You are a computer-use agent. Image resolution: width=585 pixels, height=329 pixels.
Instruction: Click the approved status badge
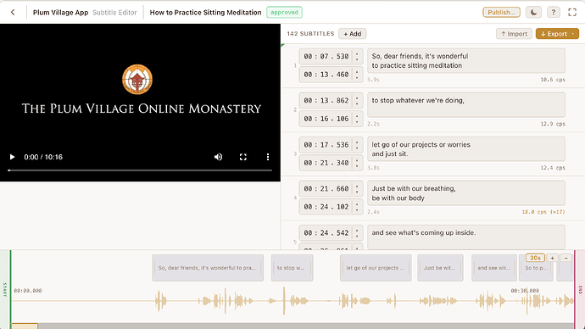coord(284,13)
